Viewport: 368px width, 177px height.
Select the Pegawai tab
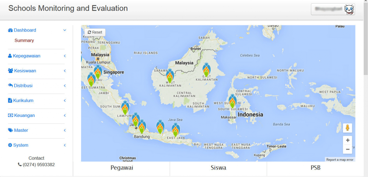[121, 168]
